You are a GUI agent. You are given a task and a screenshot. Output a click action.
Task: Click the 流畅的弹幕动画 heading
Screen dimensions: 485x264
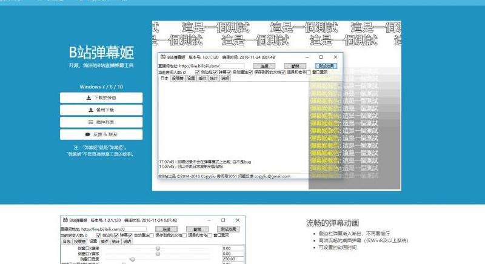point(332,223)
